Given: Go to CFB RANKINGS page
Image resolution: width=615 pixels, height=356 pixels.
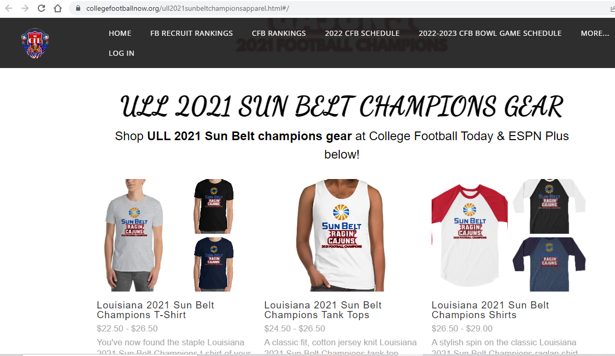Looking at the screenshot, I should coord(279,33).
